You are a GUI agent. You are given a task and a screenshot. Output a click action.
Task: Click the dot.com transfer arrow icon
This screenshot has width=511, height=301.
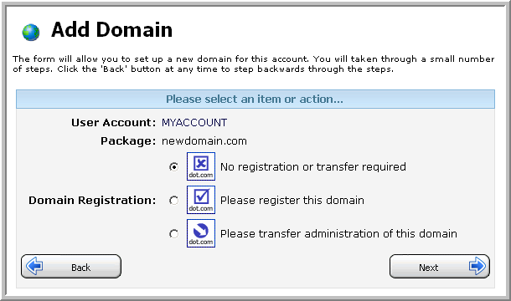[x=201, y=233]
